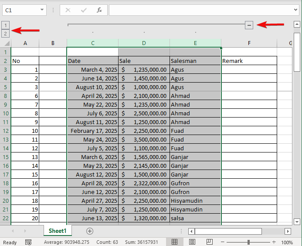Open the Insert Function fx icon

99,10
